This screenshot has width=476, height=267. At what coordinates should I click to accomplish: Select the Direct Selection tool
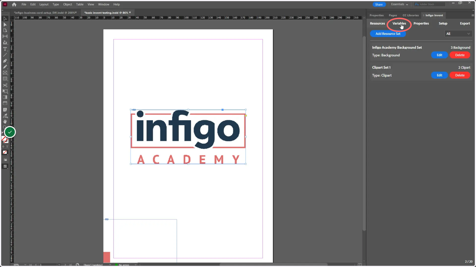coord(5,25)
